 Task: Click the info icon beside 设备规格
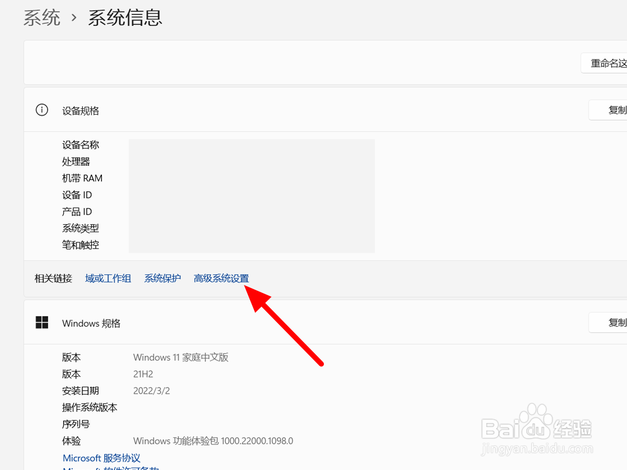pyautogui.click(x=42, y=110)
